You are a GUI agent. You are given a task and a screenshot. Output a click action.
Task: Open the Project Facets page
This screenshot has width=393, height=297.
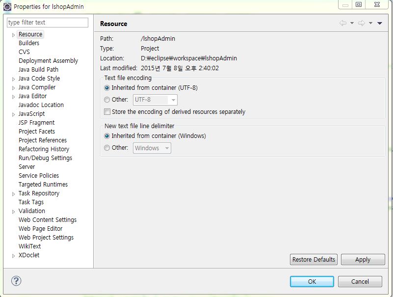37,132
